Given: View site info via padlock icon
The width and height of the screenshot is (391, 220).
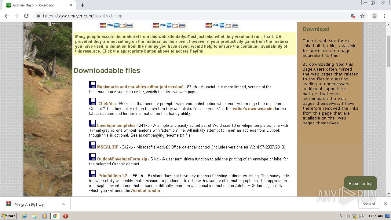Looking at the screenshot, I should [38, 16].
